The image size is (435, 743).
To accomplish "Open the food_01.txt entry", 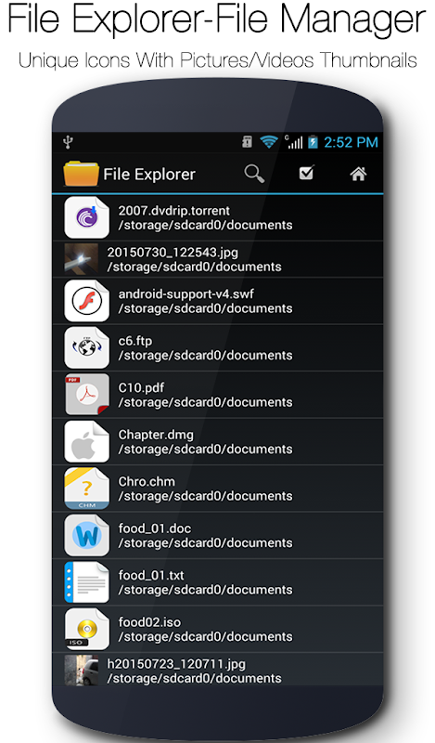I will [x=217, y=582].
